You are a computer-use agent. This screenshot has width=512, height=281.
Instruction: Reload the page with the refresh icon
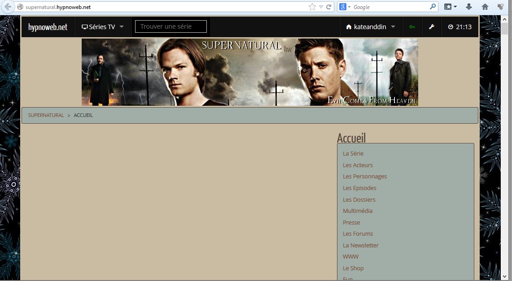(x=329, y=7)
